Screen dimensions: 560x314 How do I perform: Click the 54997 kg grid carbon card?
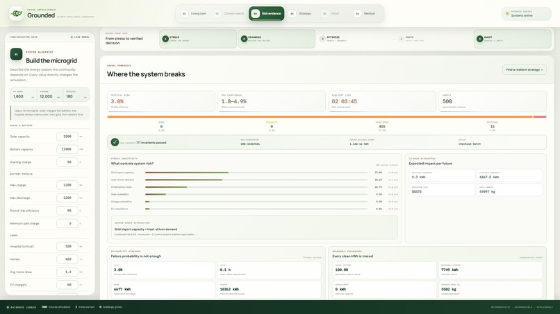[x=510, y=190]
